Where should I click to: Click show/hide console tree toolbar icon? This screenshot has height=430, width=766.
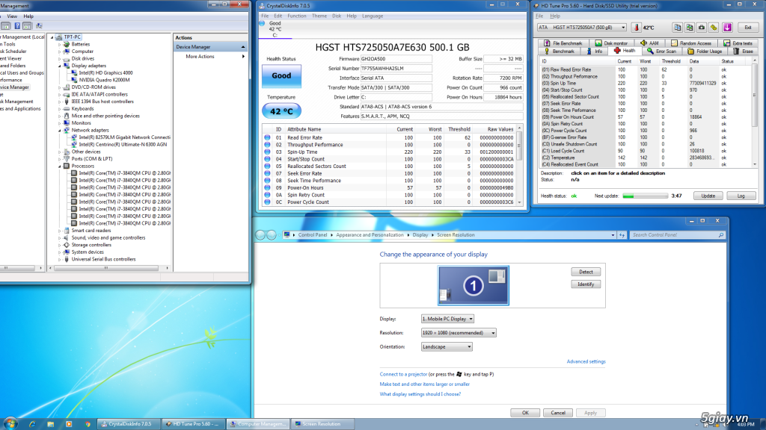[6, 26]
